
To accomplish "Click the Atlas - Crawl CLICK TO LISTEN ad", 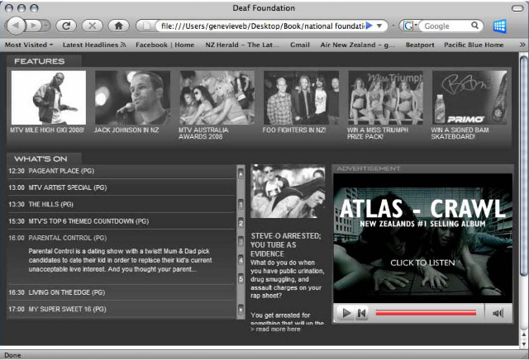I will click(422, 238).
